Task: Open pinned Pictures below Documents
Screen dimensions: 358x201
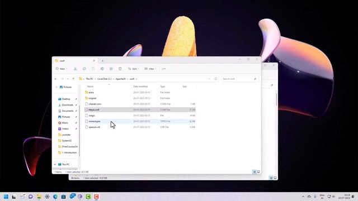Action: (x=66, y=117)
